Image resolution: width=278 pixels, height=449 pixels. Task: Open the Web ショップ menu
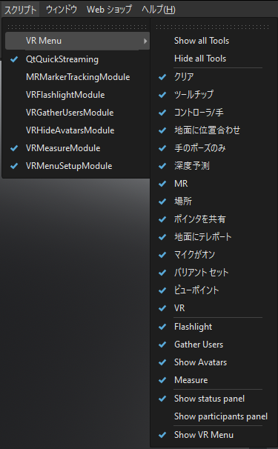[x=109, y=10]
